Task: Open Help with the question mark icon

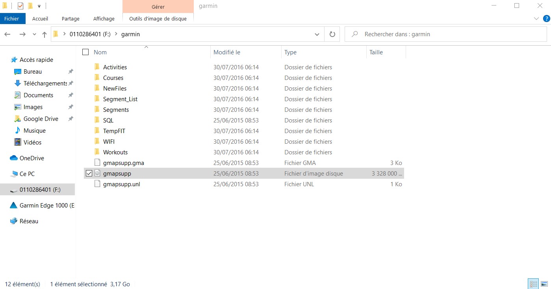Action: (x=546, y=19)
